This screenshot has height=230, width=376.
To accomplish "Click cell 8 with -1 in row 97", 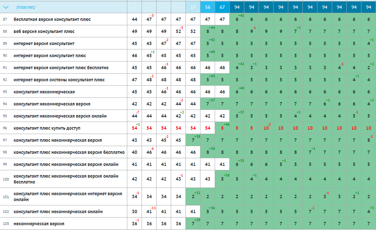I will 369,140.
